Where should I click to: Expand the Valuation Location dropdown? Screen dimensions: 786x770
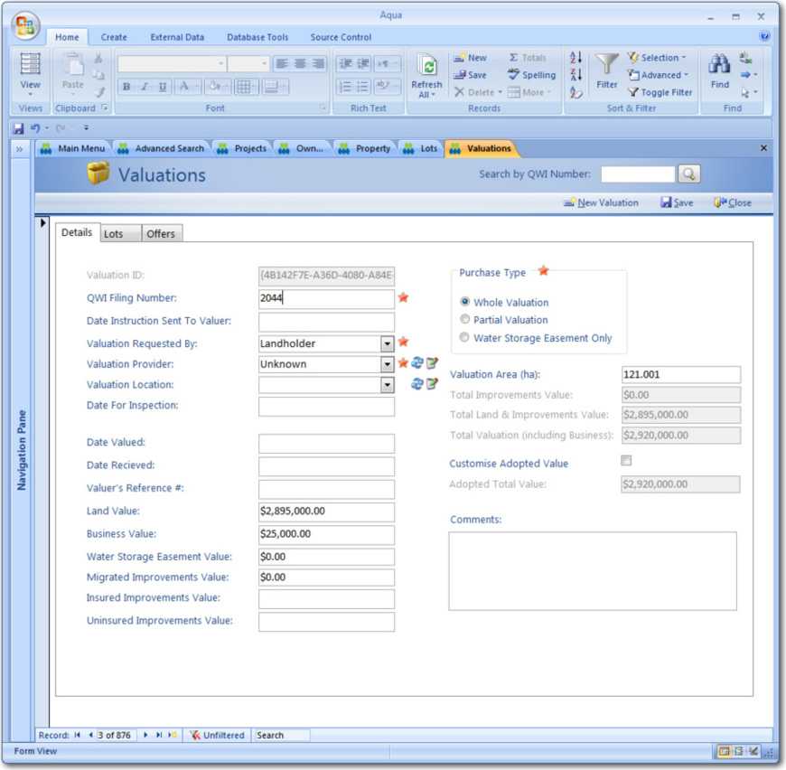pyautogui.click(x=387, y=385)
